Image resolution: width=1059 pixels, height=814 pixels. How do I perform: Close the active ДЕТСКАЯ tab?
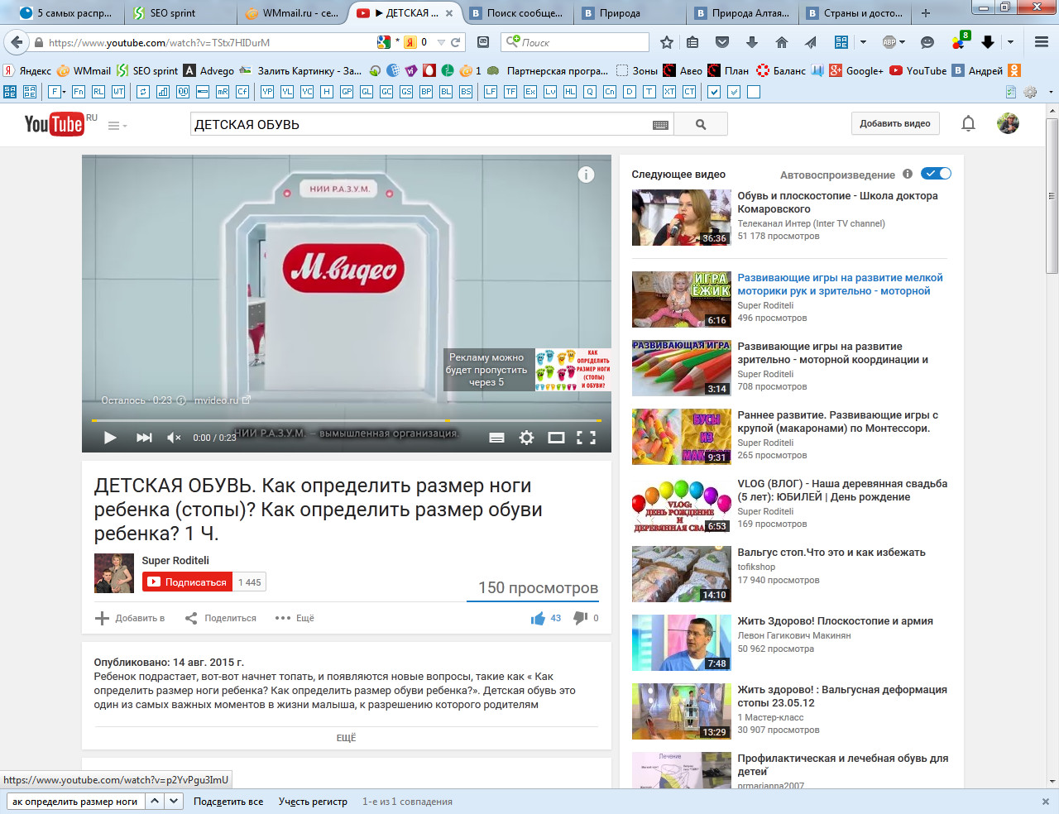[x=449, y=13]
